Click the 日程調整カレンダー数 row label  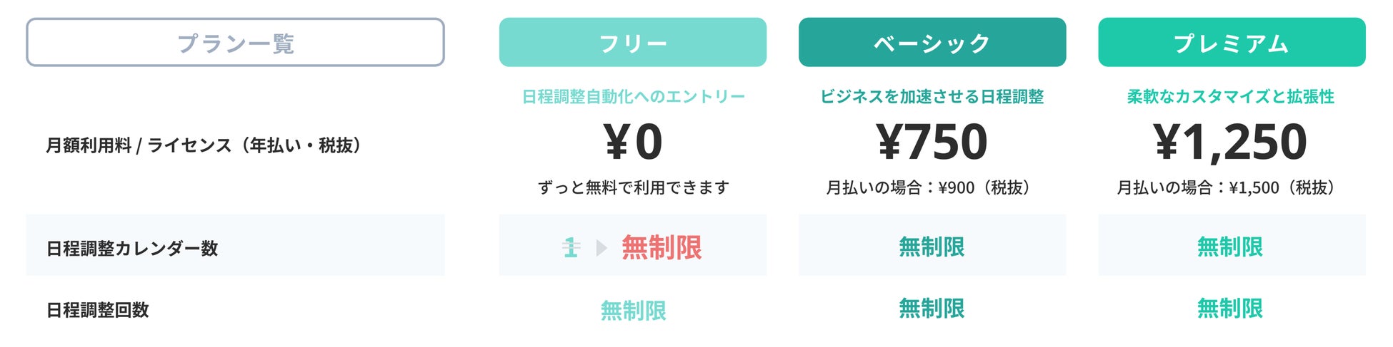coord(132,249)
